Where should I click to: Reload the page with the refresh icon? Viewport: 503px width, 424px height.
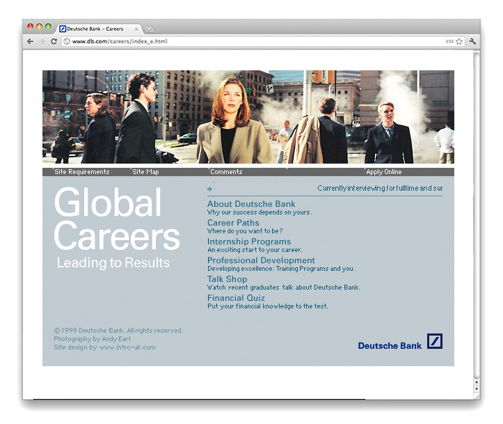click(54, 41)
